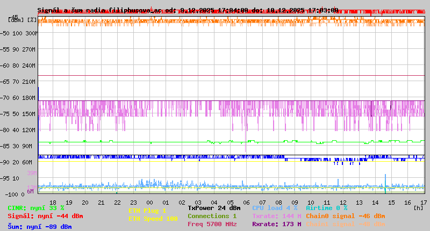Click the '[h]' hours unit label
Image resolution: width=430 pixels, height=231 pixels.
(x=418, y=208)
